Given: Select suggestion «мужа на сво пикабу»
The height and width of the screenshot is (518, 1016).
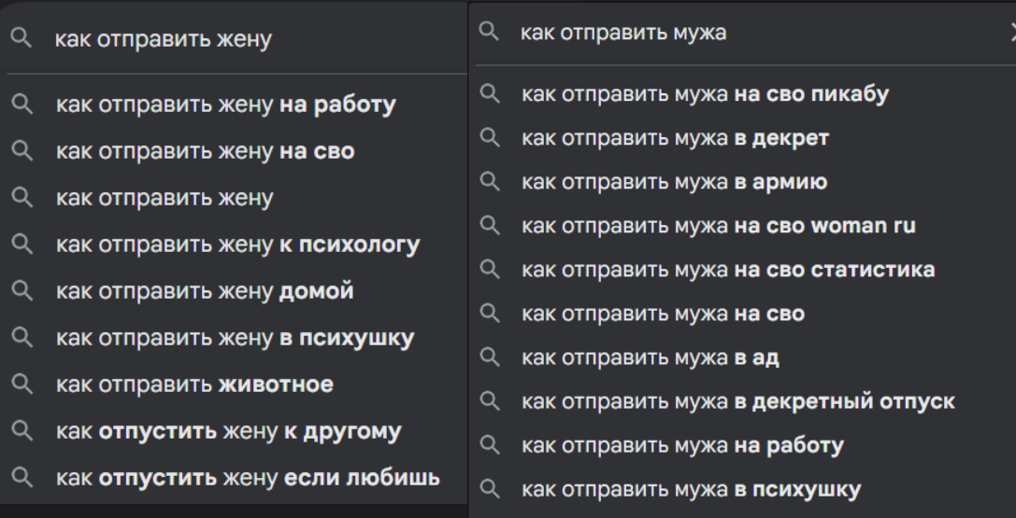Looking at the screenshot, I should tap(705, 94).
